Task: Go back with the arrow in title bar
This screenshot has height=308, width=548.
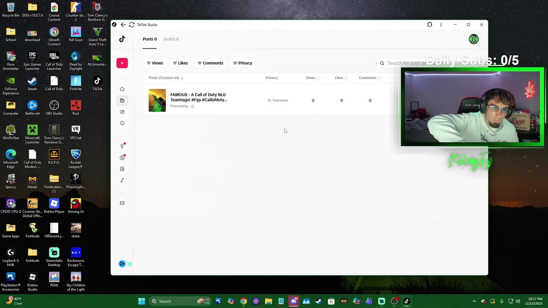Action: [x=123, y=25]
